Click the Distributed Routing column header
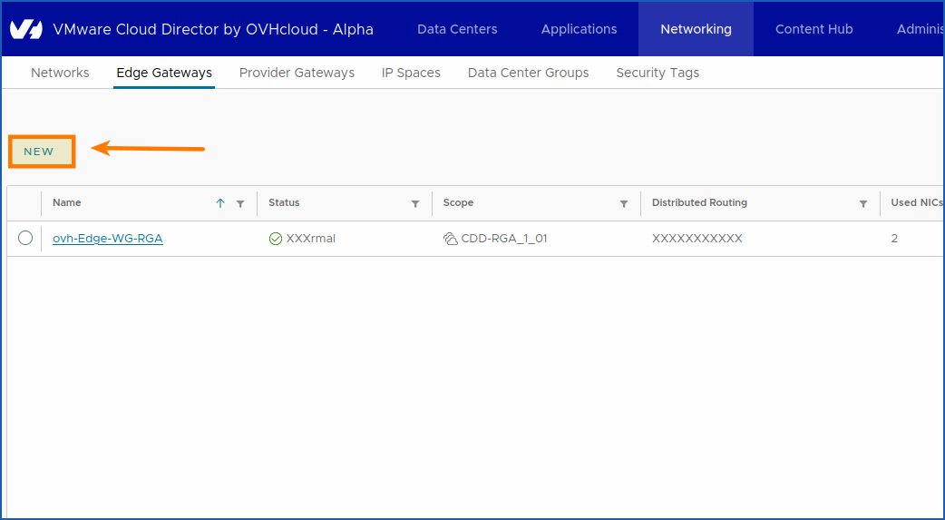945x520 pixels. 700,202
